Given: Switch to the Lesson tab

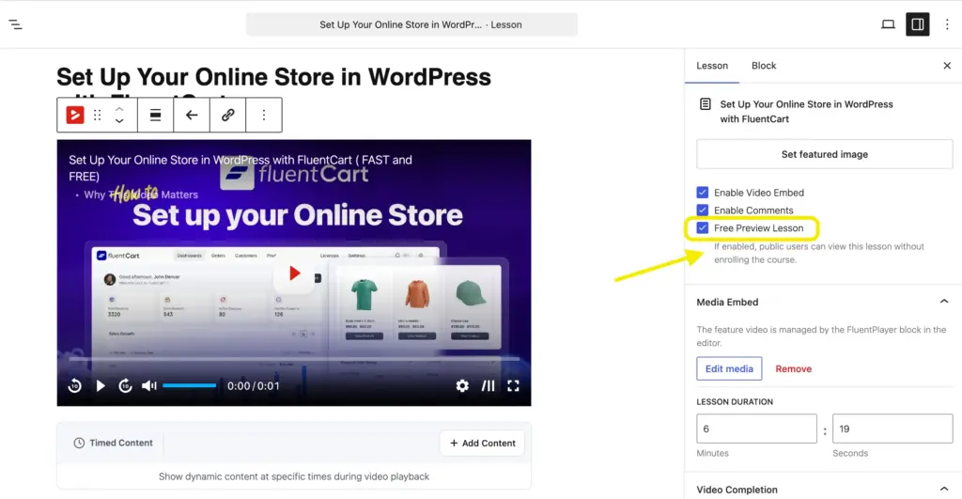Looking at the screenshot, I should coord(712,66).
